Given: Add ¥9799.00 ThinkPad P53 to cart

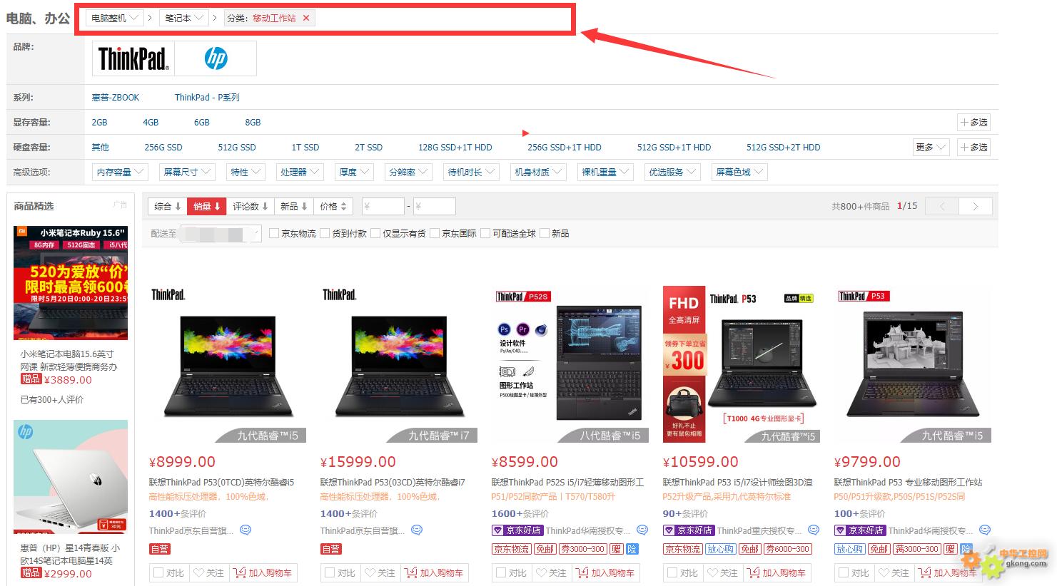Looking at the screenshot, I should point(948,573).
